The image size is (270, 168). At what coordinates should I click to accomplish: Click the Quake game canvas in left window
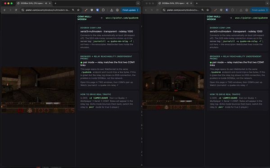tap(38, 90)
